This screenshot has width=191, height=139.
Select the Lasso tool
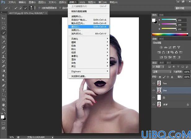pyautogui.click(x=3, y=28)
